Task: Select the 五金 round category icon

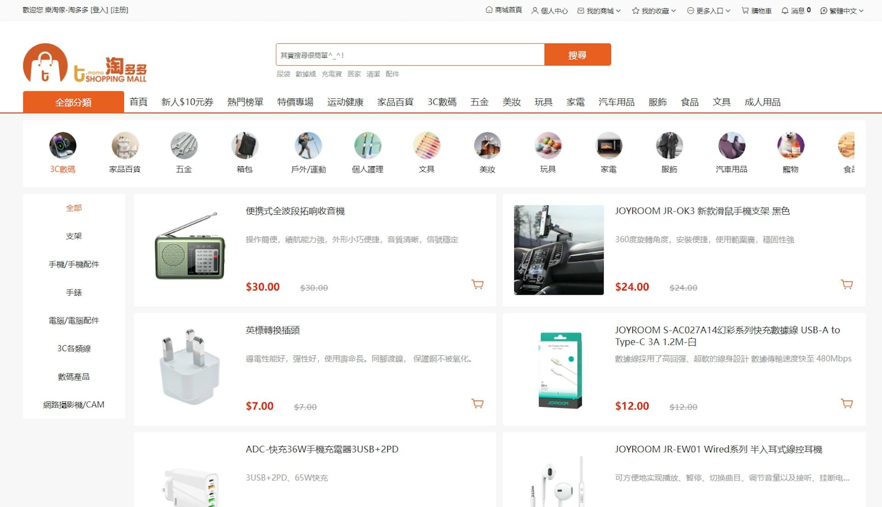Action: (x=184, y=146)
